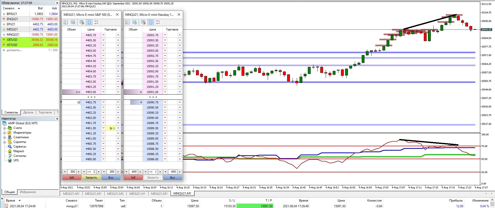Toggle the magnet snap icon in MNQU21 window

pyautogui.click(x=143, y=22)
